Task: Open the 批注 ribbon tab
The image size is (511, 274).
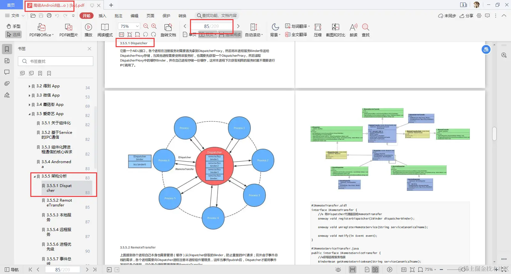Action: [118, 16]
